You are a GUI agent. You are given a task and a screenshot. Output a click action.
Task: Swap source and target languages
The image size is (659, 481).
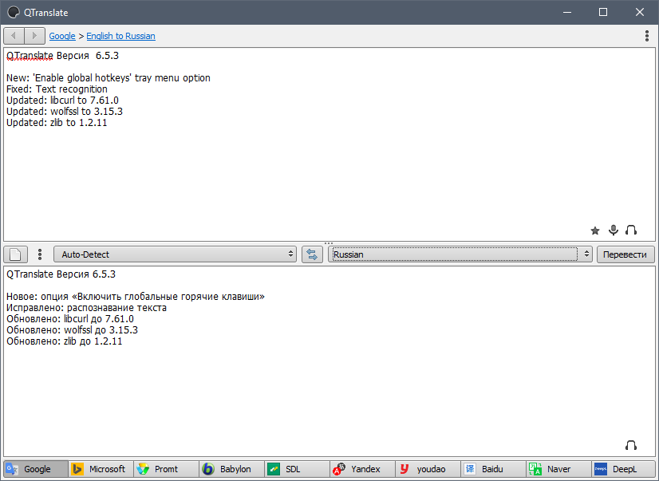312,254
